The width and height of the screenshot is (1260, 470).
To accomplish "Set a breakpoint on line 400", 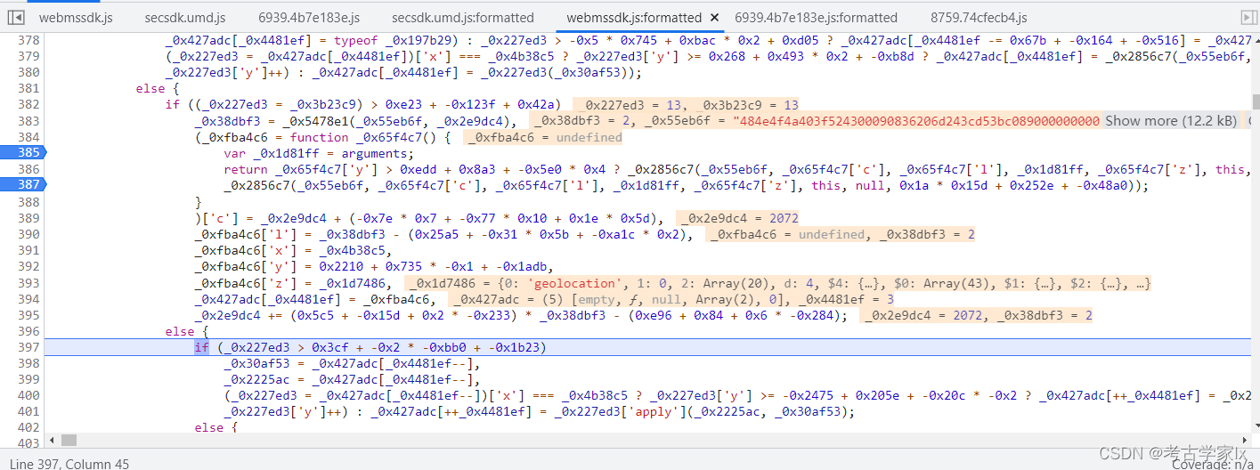I will point(28,395).
